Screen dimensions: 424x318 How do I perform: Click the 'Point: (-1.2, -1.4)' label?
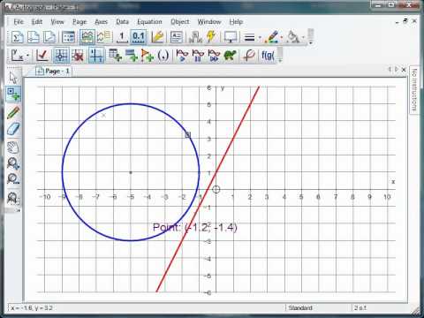pos(194,227)
